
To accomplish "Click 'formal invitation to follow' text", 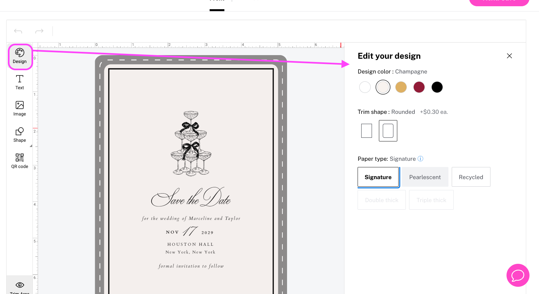I will (x=191, y=266).
